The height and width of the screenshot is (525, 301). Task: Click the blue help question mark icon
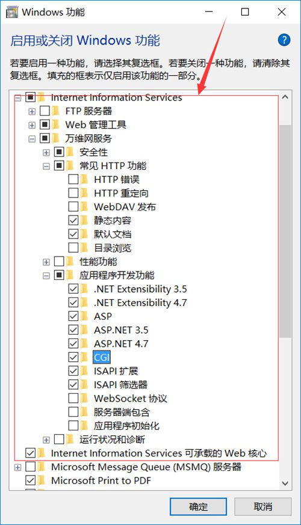(x=284, y=40)
